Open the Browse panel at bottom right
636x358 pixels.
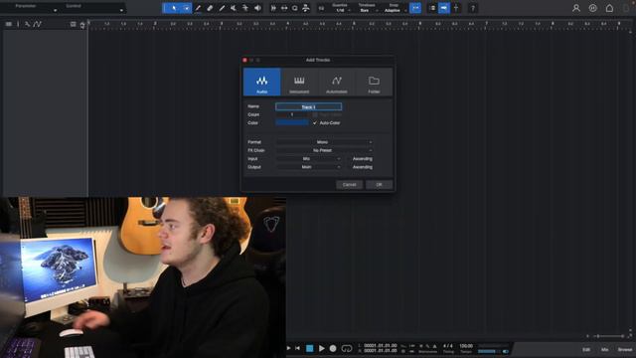(x=625, y=349)
